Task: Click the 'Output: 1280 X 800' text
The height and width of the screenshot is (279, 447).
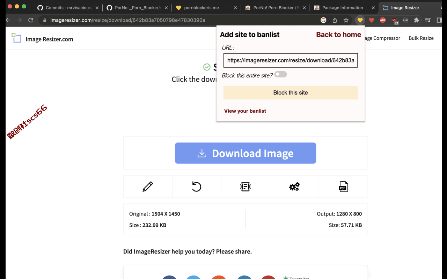Action: tap(339, 214)
